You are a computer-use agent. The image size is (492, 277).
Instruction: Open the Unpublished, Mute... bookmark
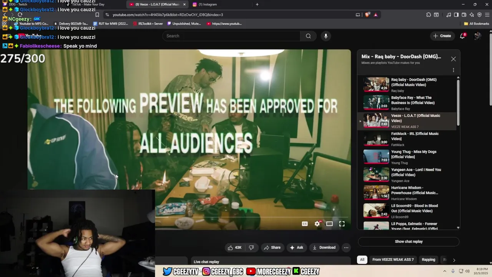pos(184,23)
